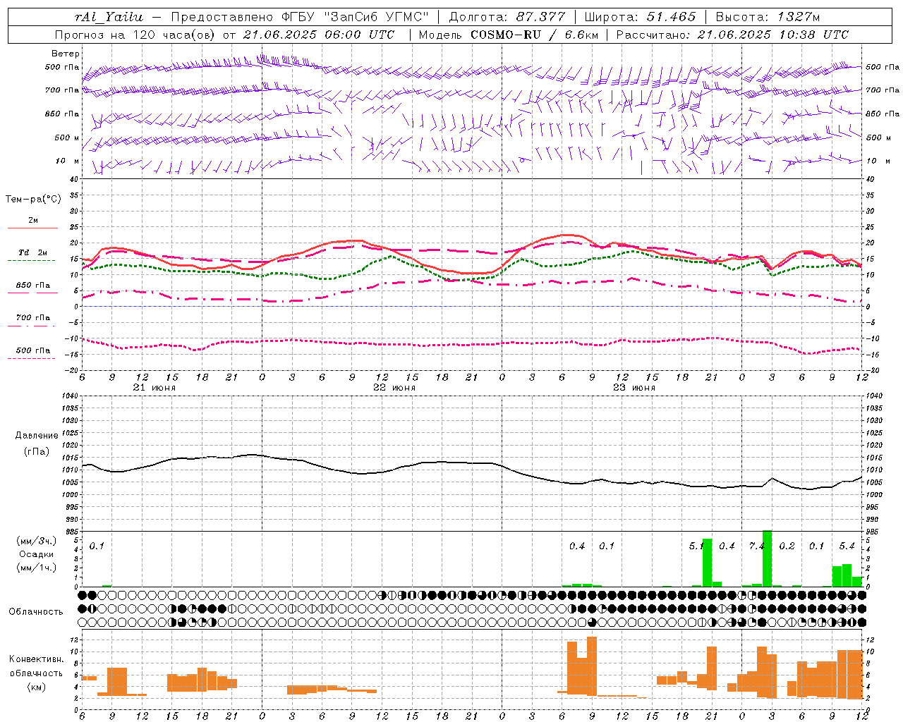Viewport: 903px width, 722px height.
Task: Click the precipitation total 5.4
Action: (x=847, y=546)
